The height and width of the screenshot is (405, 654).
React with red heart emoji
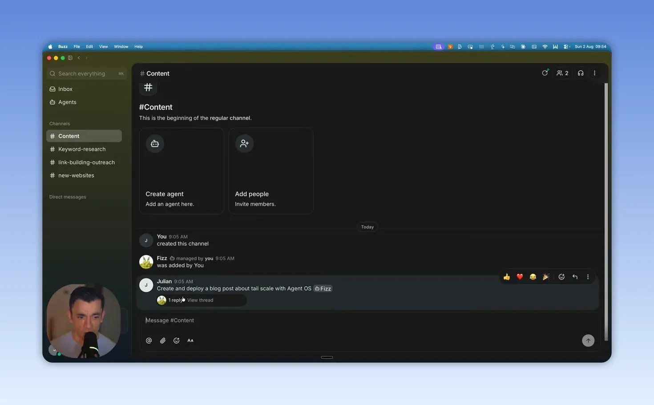[x=520, y=277]
